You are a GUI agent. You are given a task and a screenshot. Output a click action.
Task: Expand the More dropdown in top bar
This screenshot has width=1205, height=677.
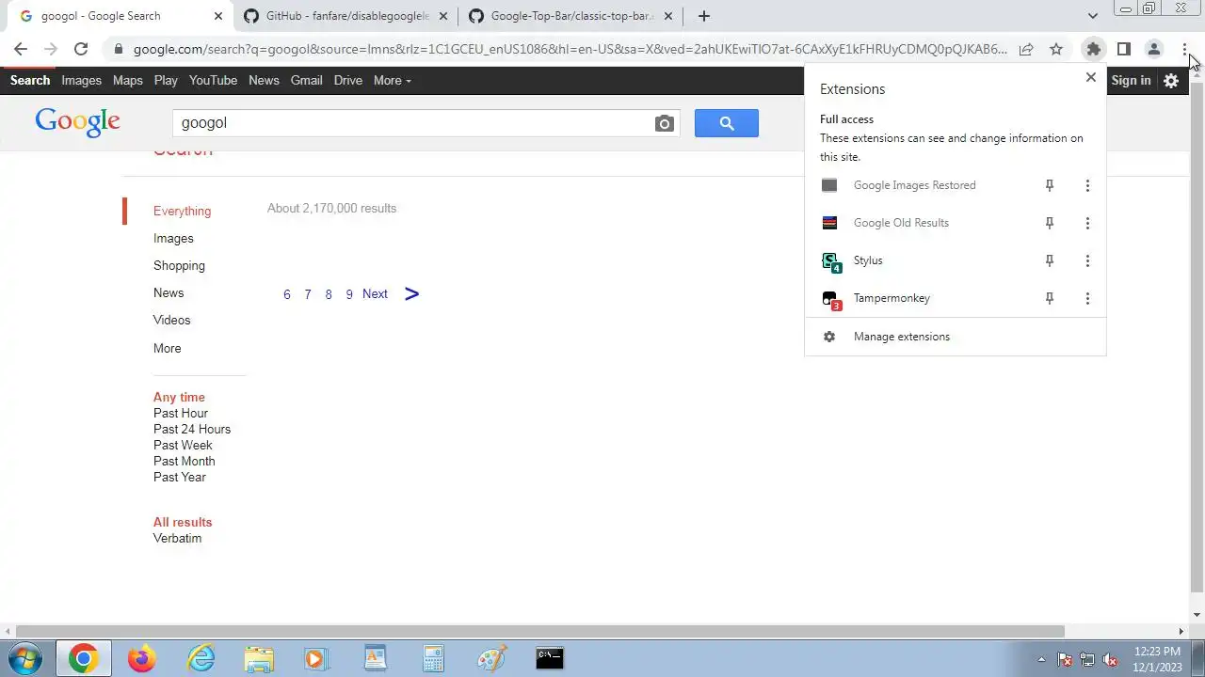(392, 80)
